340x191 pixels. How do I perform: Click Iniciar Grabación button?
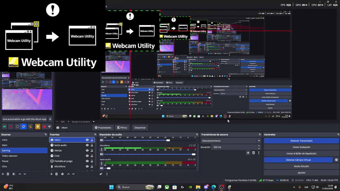click(x=301, y=147)
